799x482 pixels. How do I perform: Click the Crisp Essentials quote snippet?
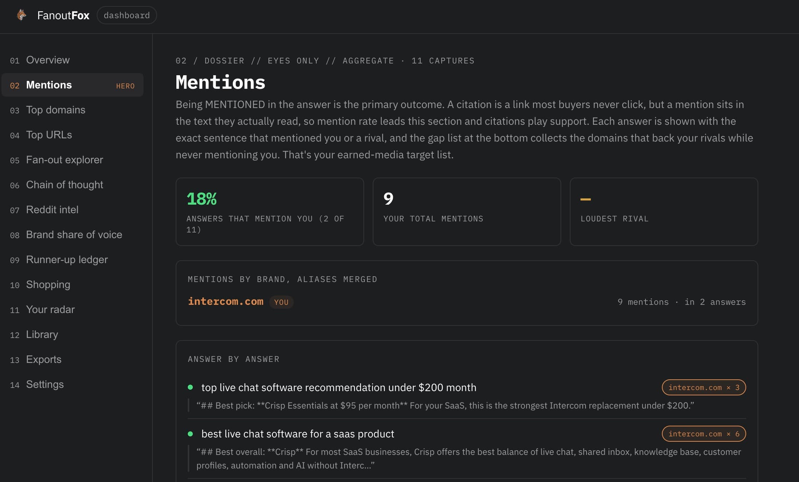click(x=445, y=406)
